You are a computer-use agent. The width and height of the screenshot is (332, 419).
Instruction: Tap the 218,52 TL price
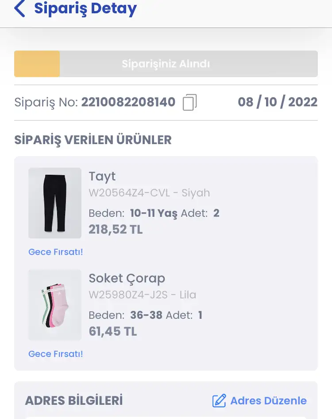(116, 229)
